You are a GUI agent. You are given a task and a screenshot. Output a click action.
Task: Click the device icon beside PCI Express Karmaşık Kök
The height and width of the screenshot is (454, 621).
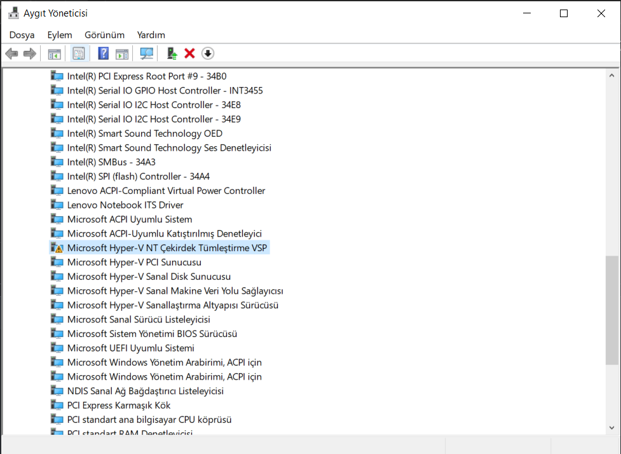point(57,405)
